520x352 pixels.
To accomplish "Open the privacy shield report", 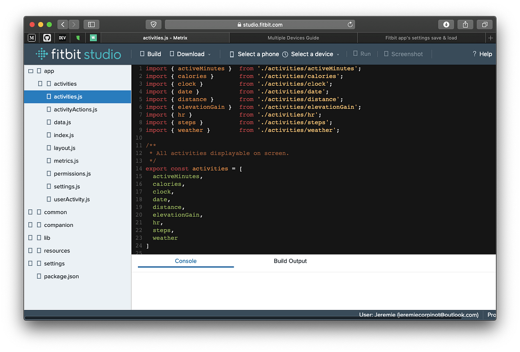I will [154, 24].
